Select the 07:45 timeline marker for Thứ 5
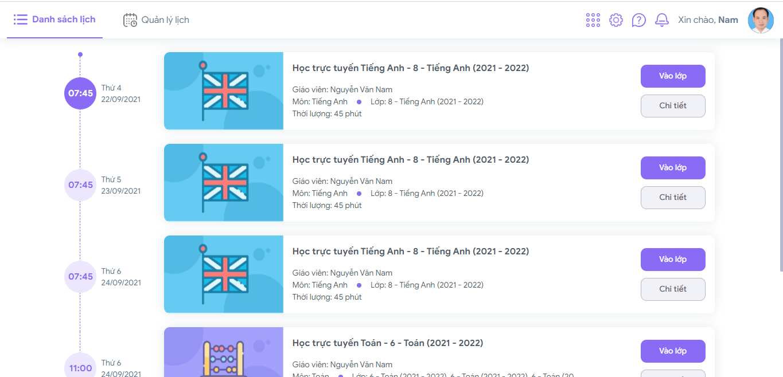The image size is (783, 377). (80, 185)
